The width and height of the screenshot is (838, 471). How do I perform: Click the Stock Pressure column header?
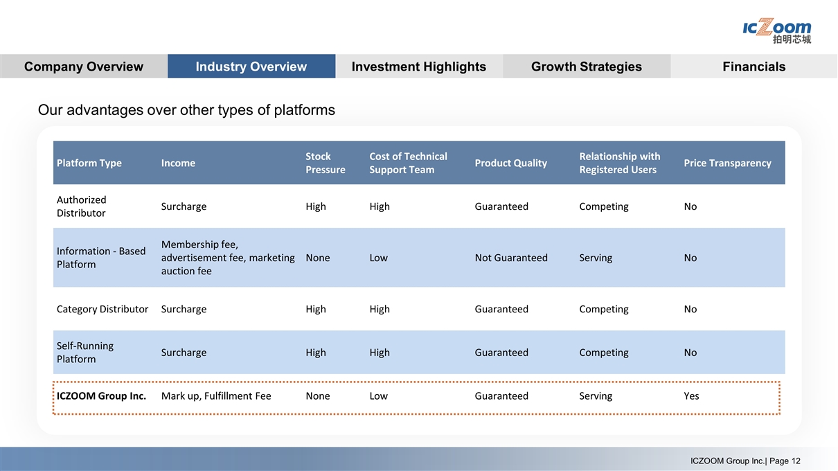coord(325,163)
